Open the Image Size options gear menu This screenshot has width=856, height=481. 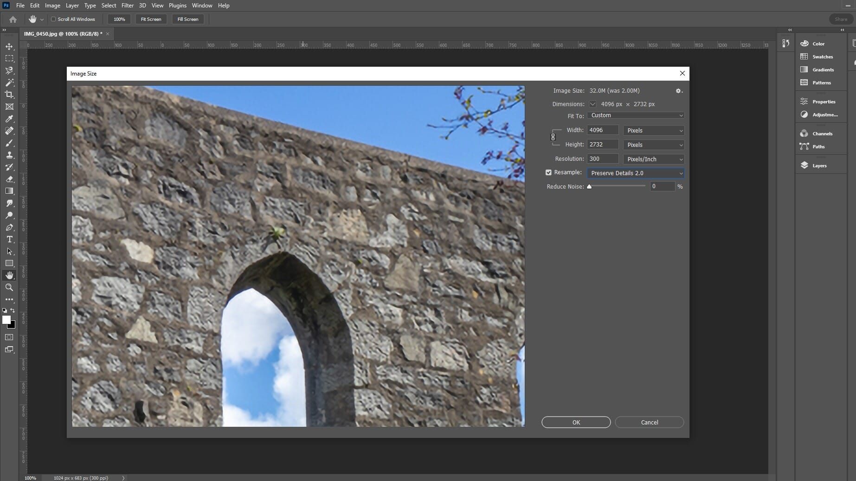coord(678,91)
